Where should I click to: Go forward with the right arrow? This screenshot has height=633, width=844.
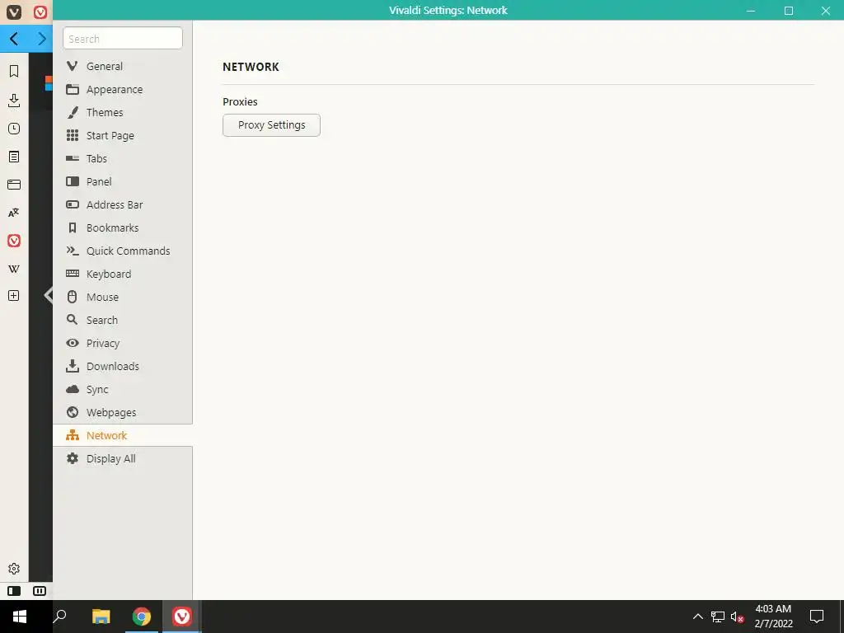(41, 39)
